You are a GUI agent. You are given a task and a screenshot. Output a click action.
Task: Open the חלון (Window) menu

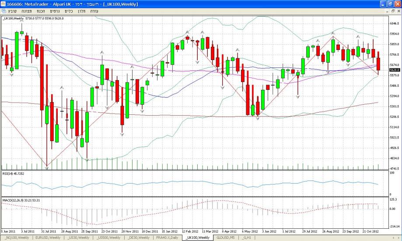coord(82,10)
